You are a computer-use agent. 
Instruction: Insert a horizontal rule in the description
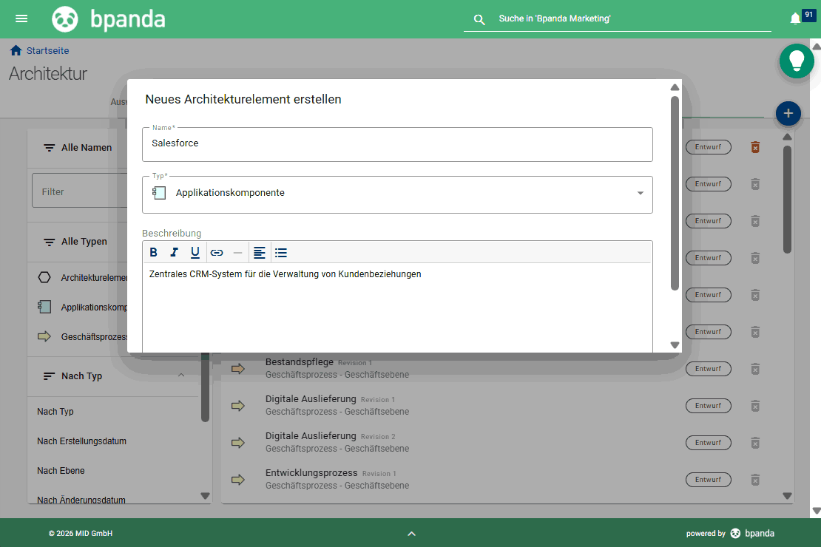[x=237, y=252]
